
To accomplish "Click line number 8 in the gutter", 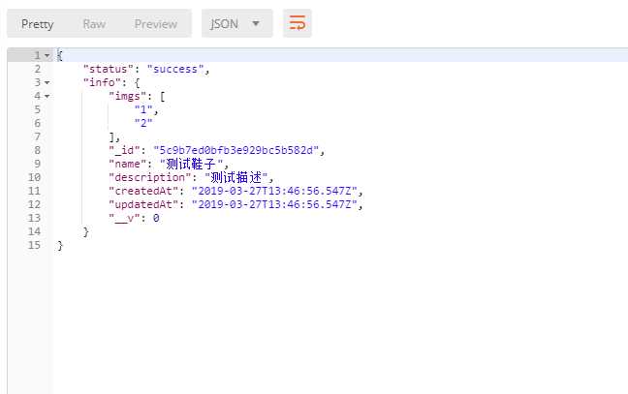I will pyautogui.click(x=37, y=150).
